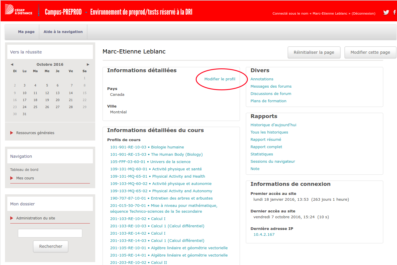Screen dimensions: 397x265
Task: Open the Twitter bird icon
Action: [386, 12]
